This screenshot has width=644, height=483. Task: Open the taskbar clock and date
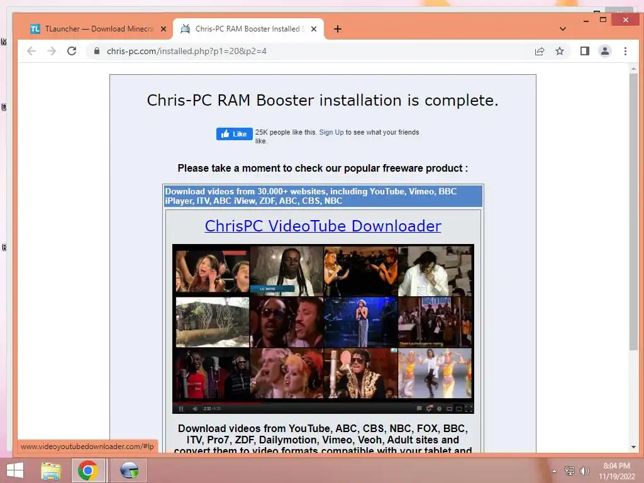pyautogui.click(x=616, y=470)
